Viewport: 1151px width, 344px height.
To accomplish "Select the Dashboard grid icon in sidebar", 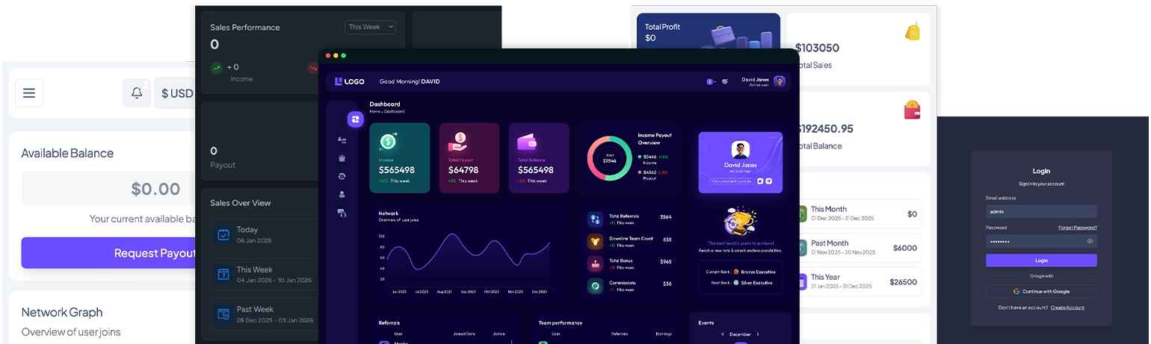I will click(355, 119).
